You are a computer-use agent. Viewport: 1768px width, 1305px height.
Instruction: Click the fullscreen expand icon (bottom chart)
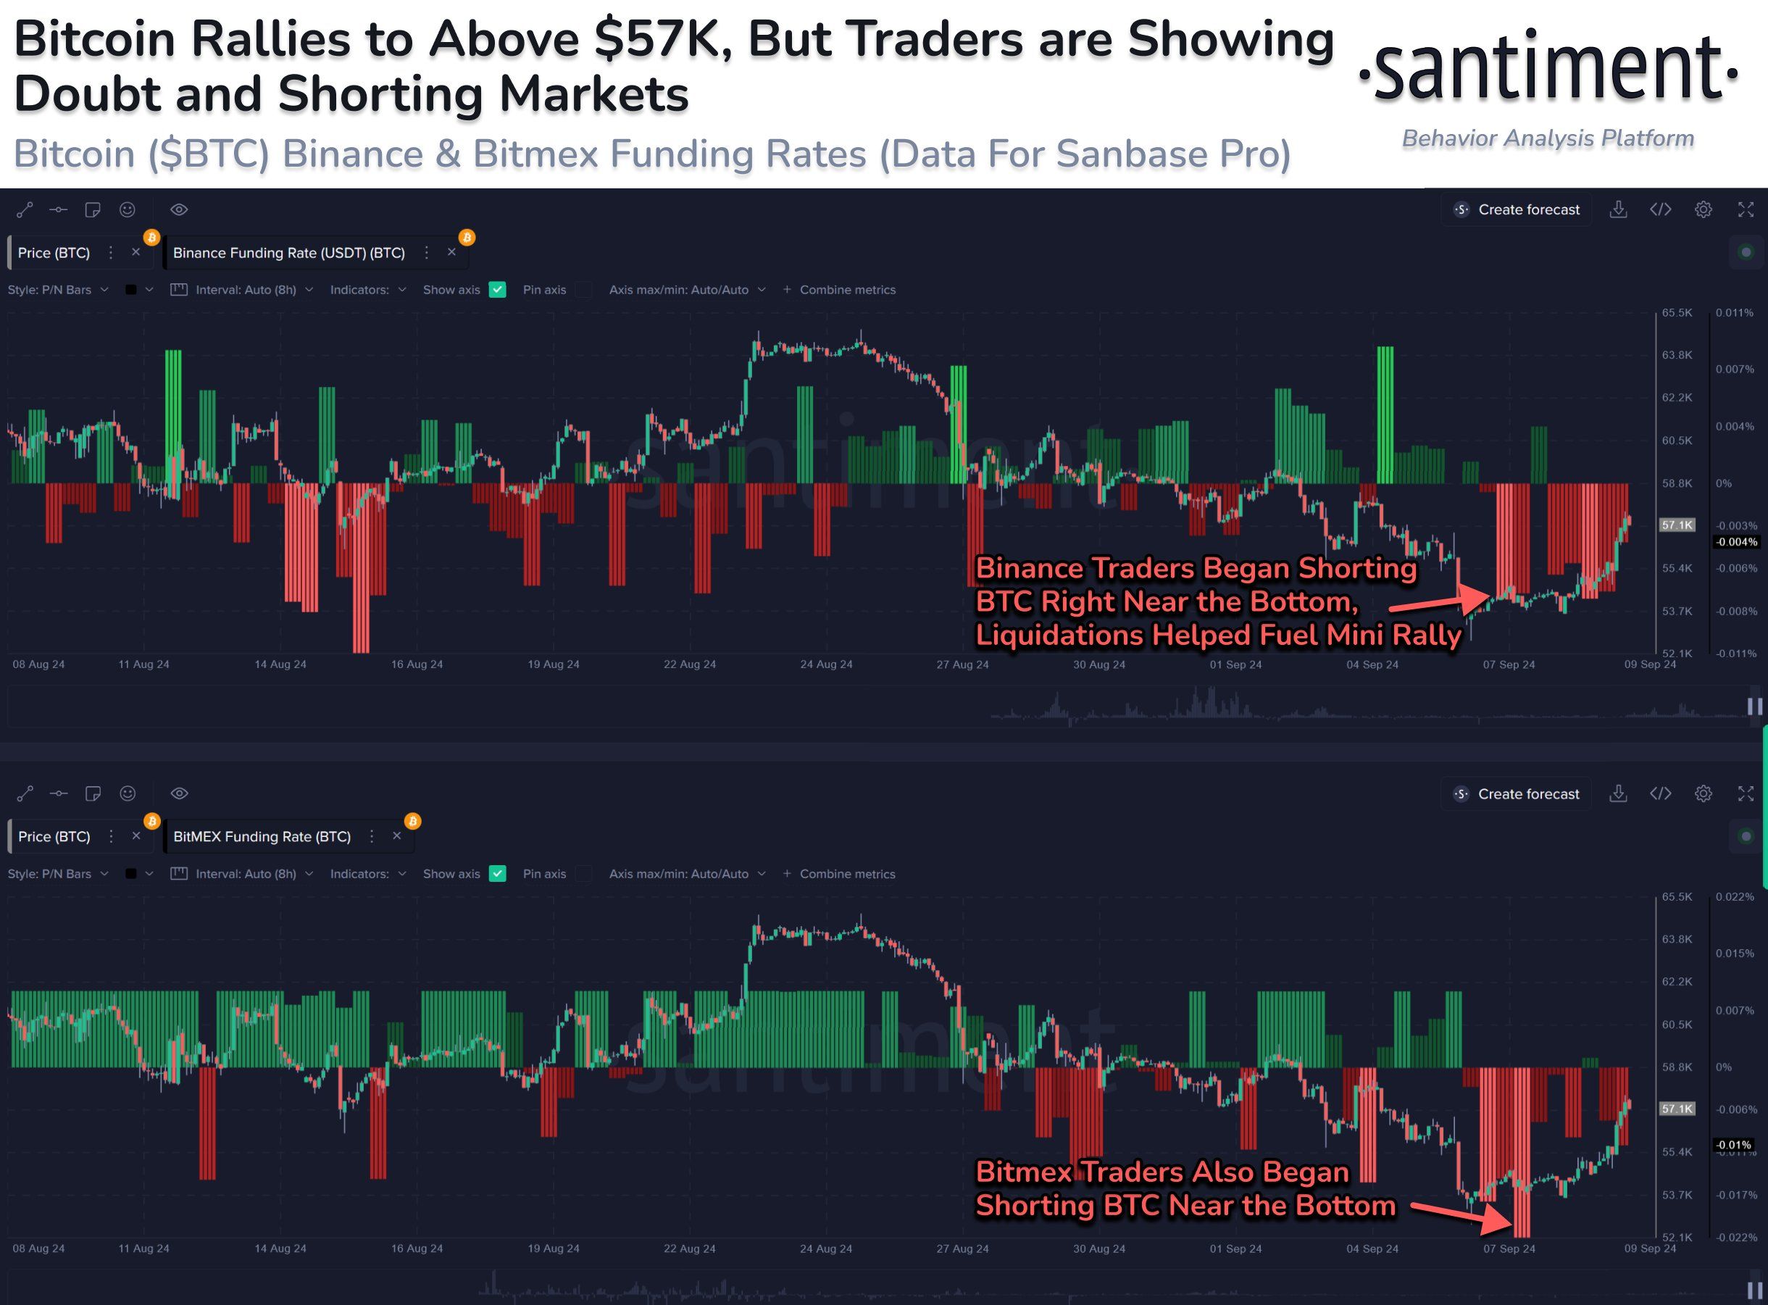[x=1743, y=793]
